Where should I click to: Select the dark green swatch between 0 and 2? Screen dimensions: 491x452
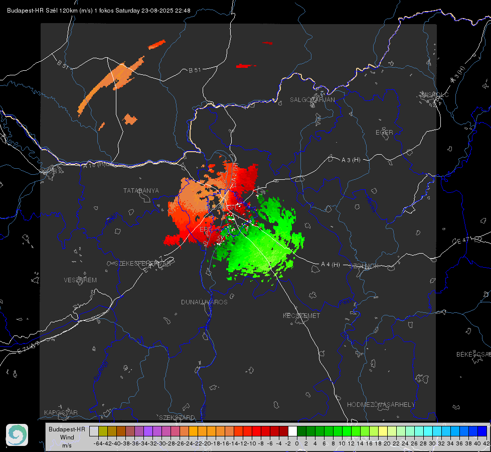301,431
